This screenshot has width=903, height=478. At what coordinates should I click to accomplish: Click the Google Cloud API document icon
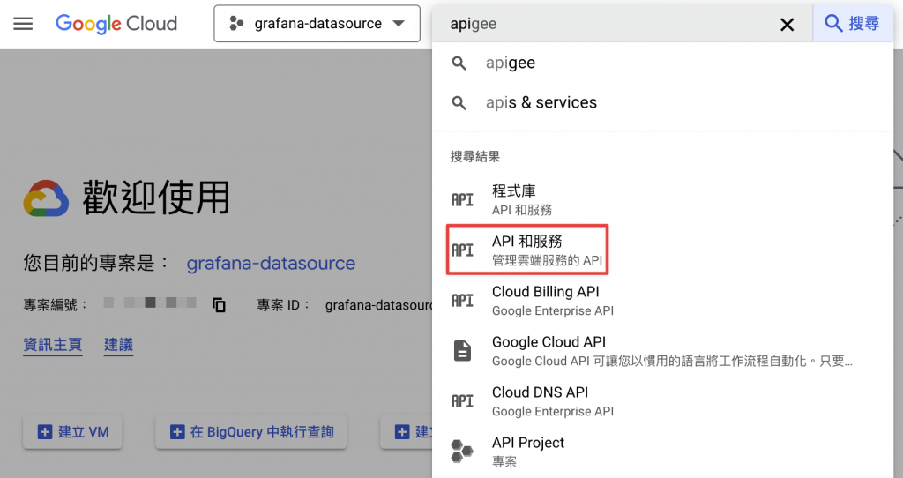point(462,351)
